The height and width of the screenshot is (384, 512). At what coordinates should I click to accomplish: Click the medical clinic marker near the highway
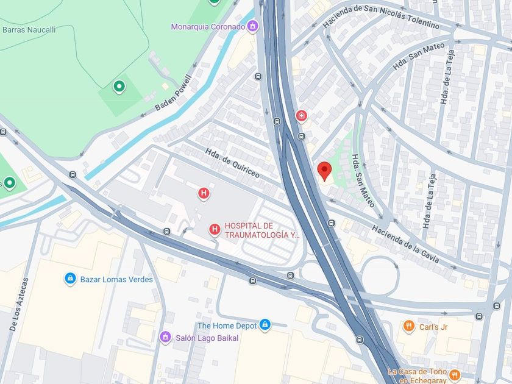pyautogui.click(x=301, y=116)
